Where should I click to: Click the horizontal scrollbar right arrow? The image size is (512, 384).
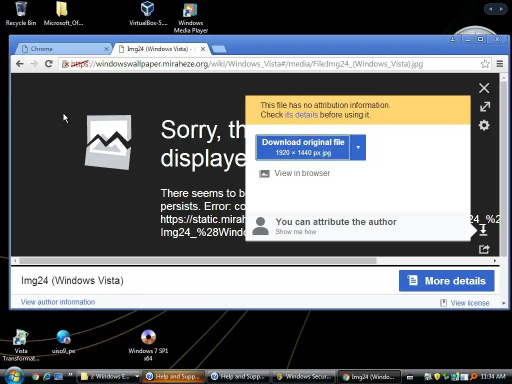click(x=494, y=261)
